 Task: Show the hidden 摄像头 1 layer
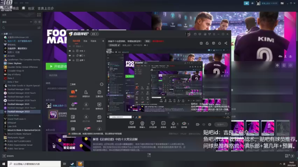70,46
